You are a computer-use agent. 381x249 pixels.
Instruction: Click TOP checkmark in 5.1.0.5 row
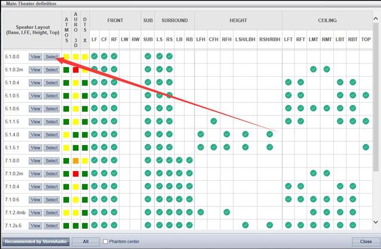[x=366, y=95]
